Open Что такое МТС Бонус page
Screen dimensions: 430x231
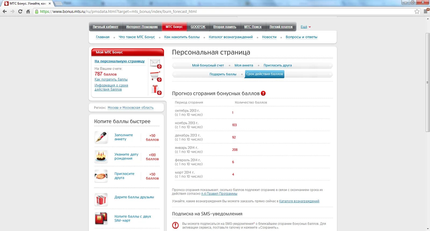point(137,37)
